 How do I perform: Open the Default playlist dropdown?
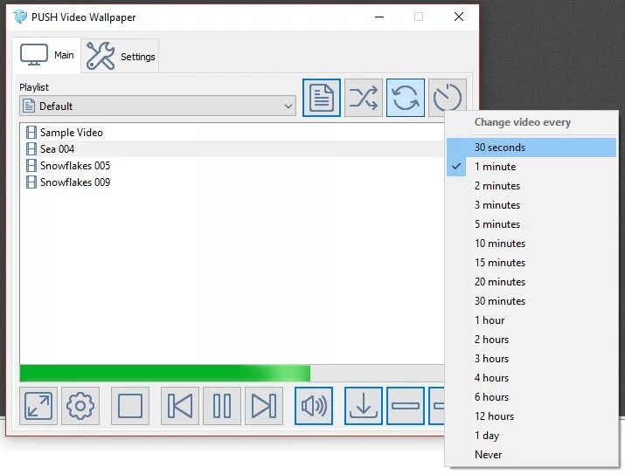(158, 106)
